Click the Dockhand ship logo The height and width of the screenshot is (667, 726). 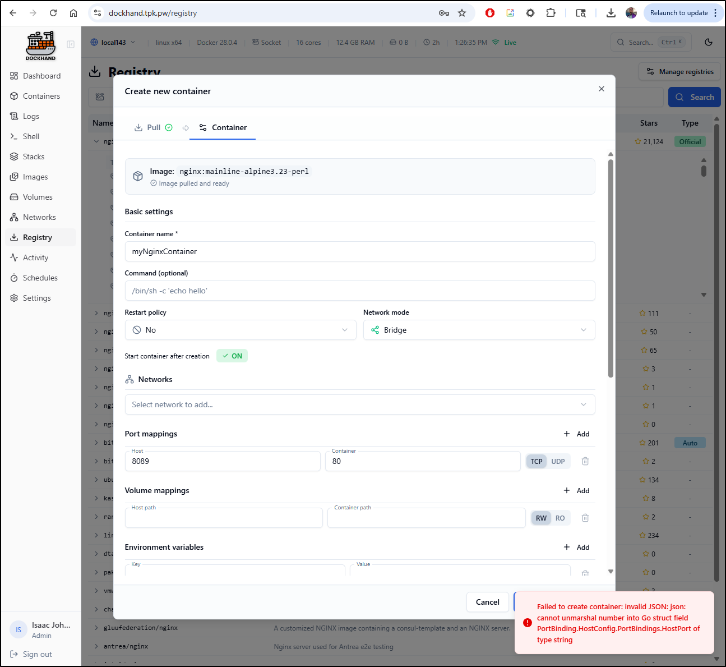point(41,45)
